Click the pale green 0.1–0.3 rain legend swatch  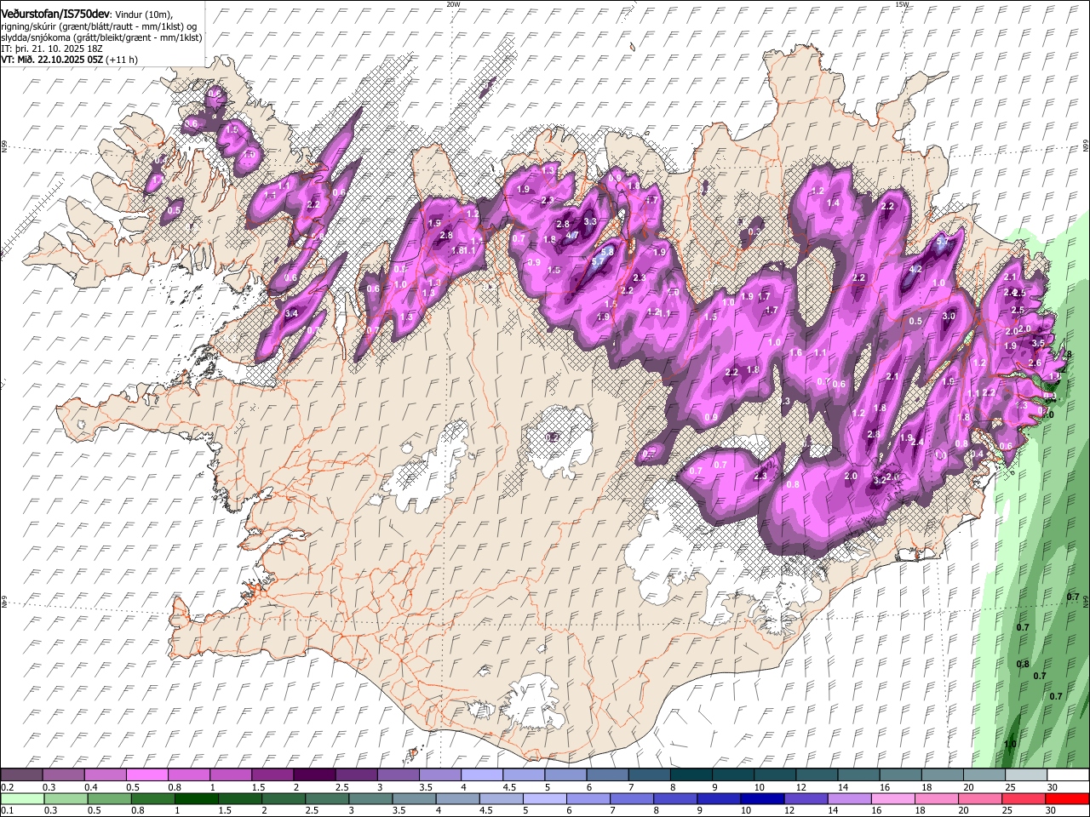(22, 798)
